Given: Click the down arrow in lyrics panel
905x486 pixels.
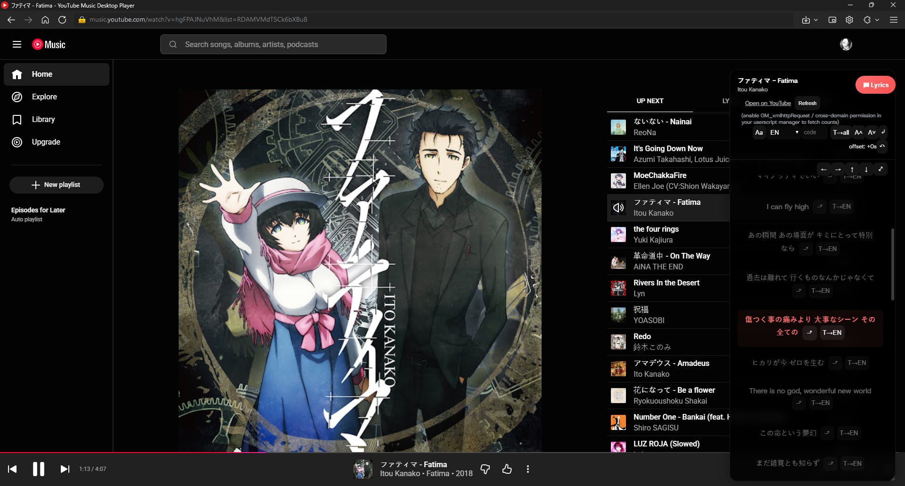Looking at the screenshot, I should [866, 170].
